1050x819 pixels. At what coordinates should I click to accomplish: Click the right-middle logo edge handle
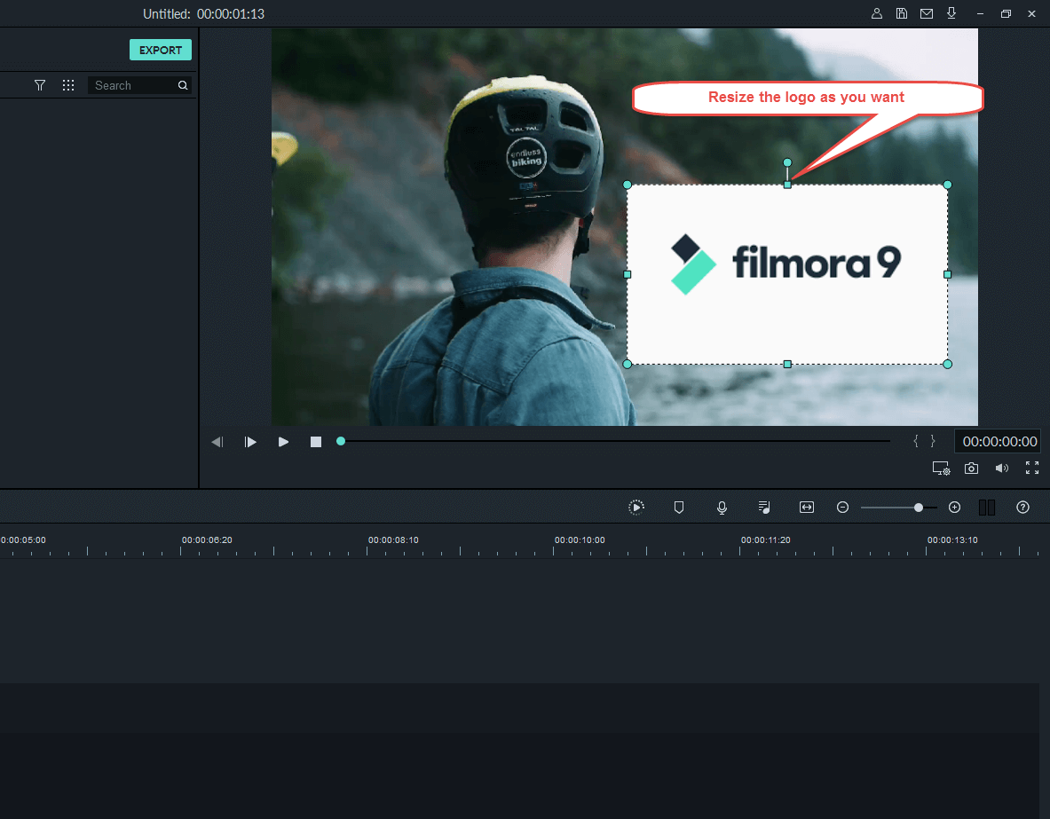948,274
